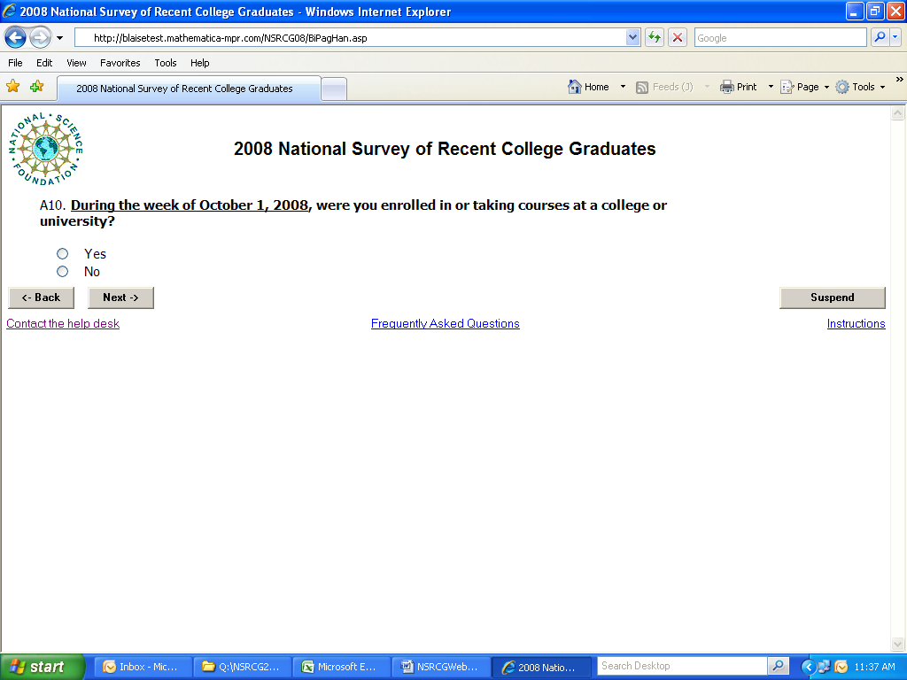The height and width of the screenshot is (680, 907).
Task: Click the 11:37 AM system clock
Action: [874, 668]
